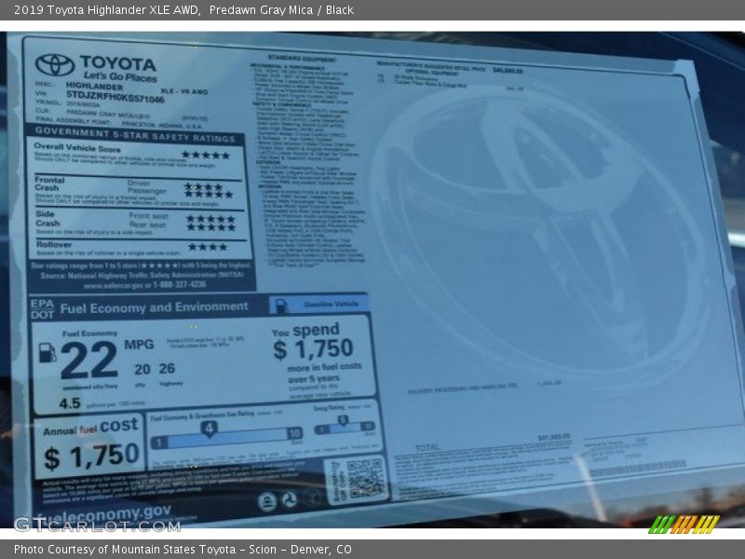Image resolution: width=745 pixels, height=559 pixels.
Task: Click the DOT triskelion seal icon
Action: click(x=289, y=500)
